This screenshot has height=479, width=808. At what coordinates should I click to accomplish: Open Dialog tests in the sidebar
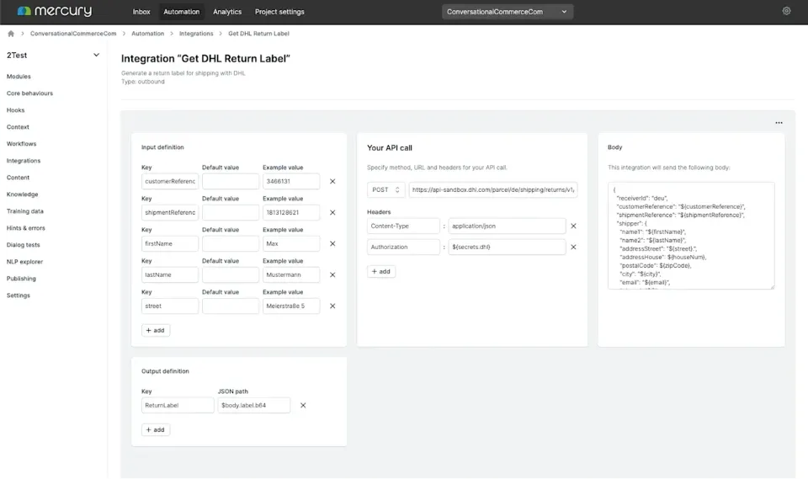click(23, 245)
